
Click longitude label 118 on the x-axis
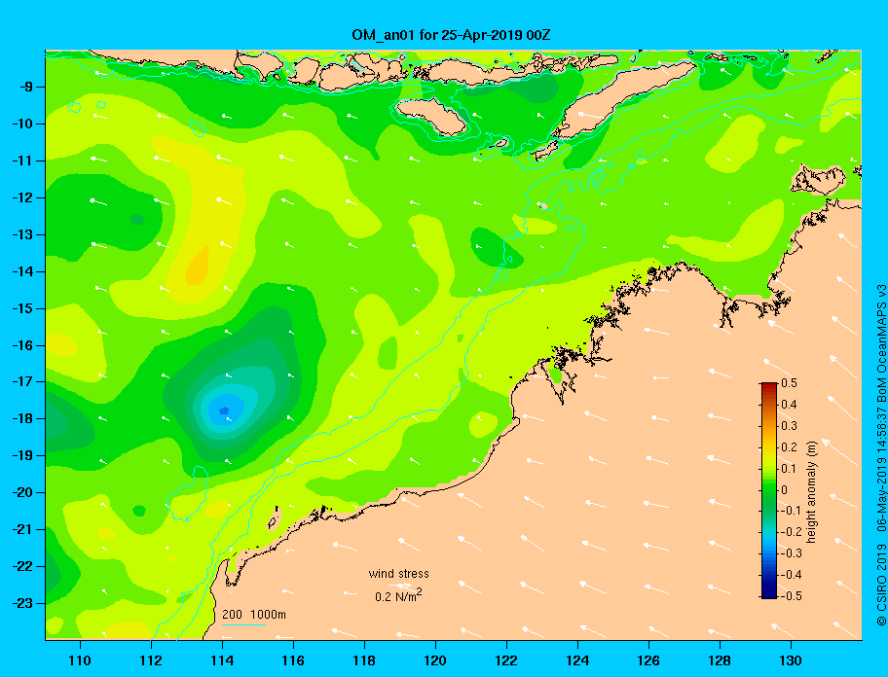coord(364,660)
